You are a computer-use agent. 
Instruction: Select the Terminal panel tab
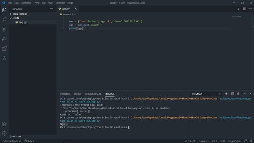[x=110, y=94]
